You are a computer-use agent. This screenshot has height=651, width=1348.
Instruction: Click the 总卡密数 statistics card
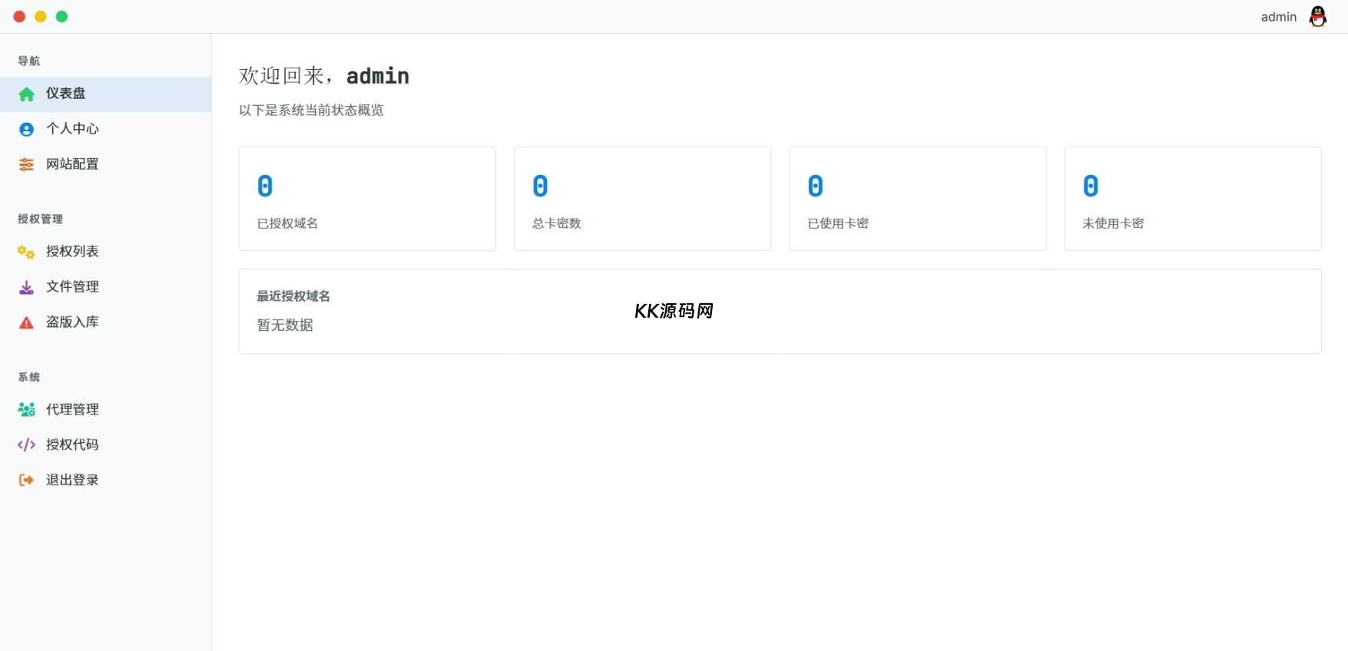tap(642, 199)
